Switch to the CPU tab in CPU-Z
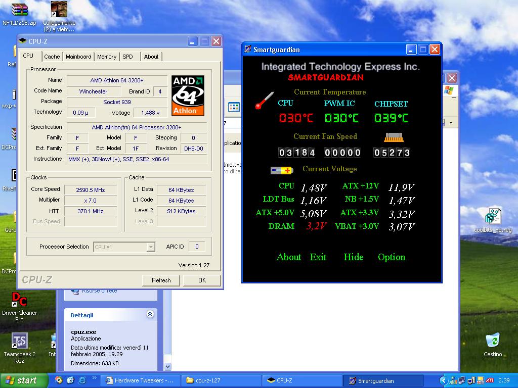This screenshot has height=388, width=518. click(x=28, y=56)
